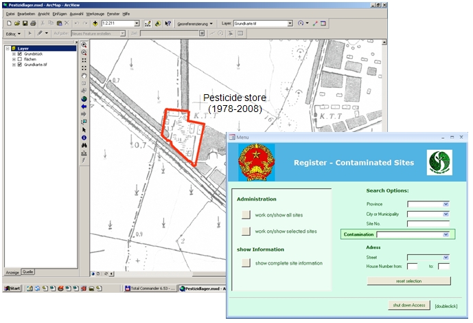Screen dimensions: 473x323
Task: Click the Site No. input field
Action: coord(428,223)
